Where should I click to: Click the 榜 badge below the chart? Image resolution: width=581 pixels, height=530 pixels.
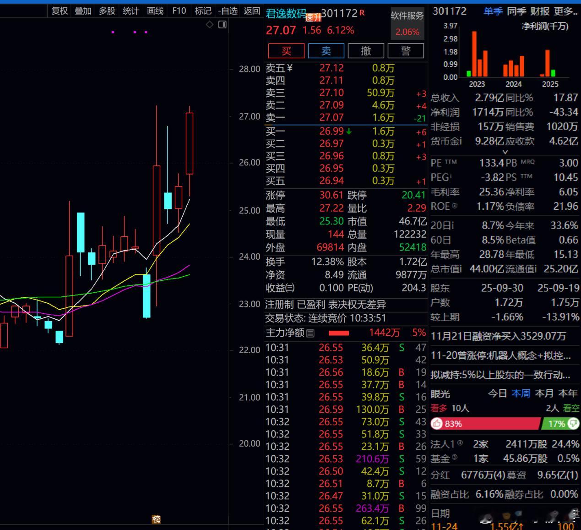pos(157,519)
